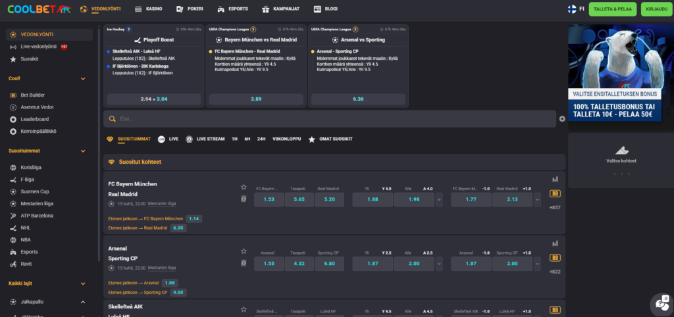Screen dimensions: 674x317
Task: Click the Coolbet logo
Action: (39, 9)
